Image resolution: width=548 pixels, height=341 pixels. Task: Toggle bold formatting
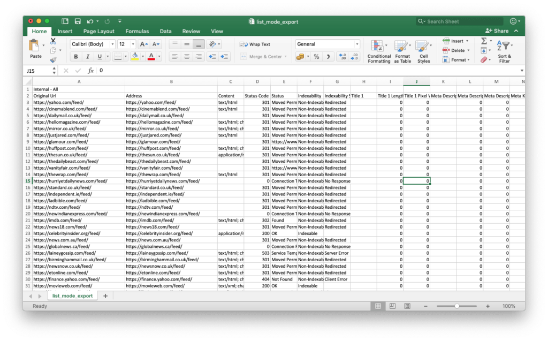[76, 56]
